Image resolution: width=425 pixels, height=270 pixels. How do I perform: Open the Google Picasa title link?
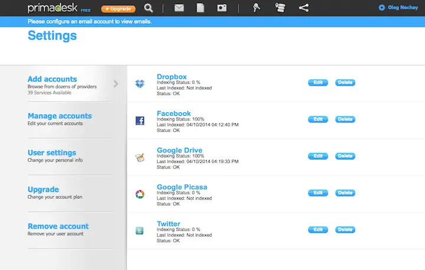click(182, 187)
